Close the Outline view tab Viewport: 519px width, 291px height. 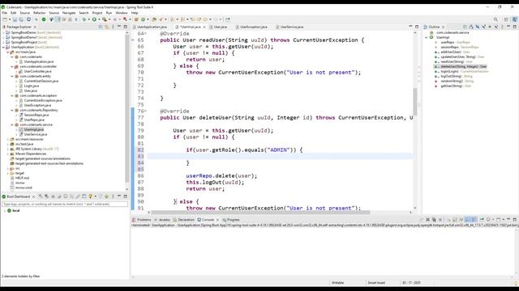[444, 27]
